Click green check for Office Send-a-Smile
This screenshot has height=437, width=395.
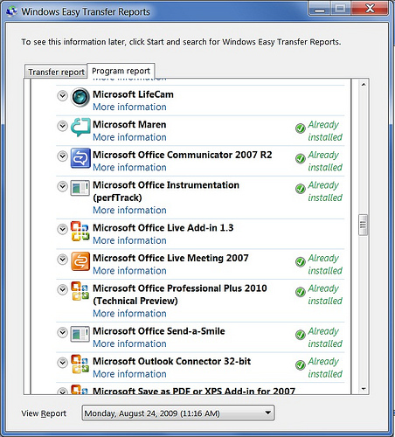301,335
